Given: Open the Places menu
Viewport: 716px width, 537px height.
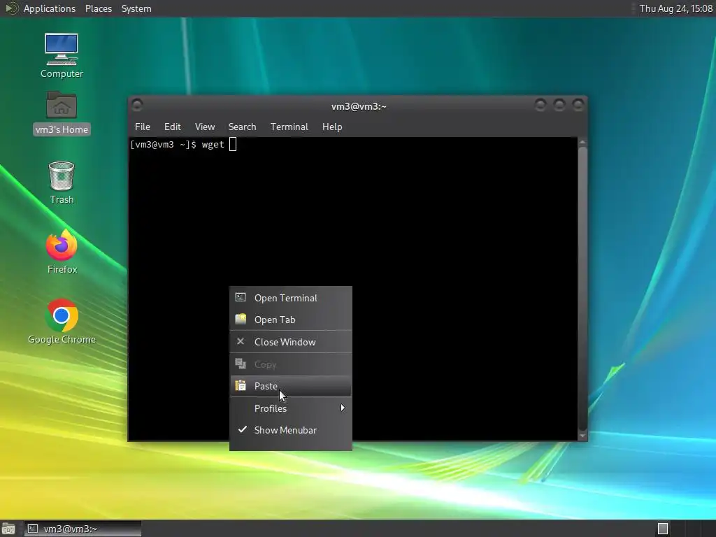Looking at the screenshot, I should [99, 8].
